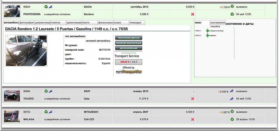279x131 pixels.
Task: Click the euroTransportCar logo
Action: [129, 71]
